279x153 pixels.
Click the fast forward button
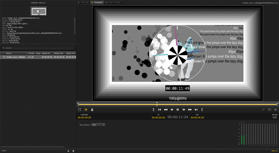point(190,110)
